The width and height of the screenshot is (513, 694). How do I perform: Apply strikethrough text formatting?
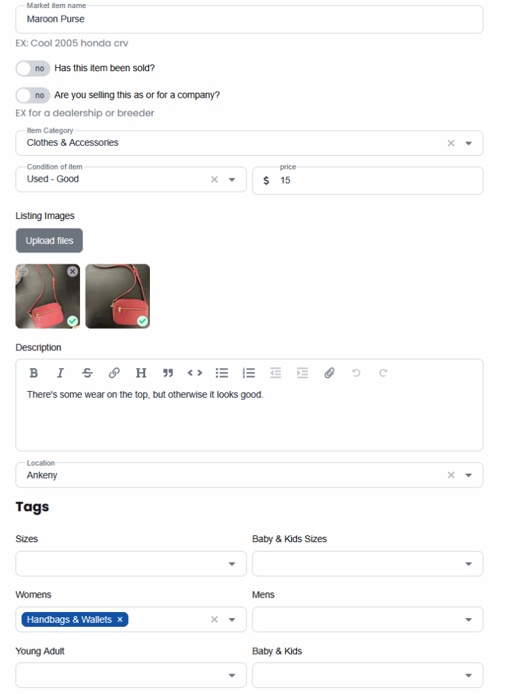click(88, 373)
